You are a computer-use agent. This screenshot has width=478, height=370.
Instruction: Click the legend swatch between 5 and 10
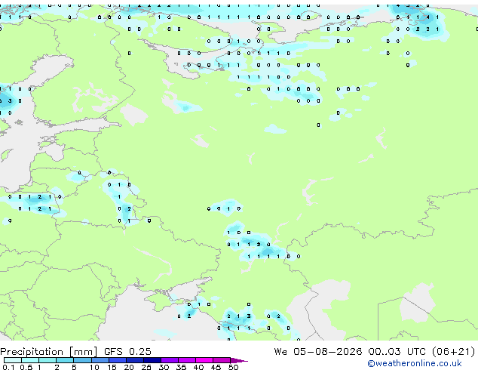[x=83, y=360]
